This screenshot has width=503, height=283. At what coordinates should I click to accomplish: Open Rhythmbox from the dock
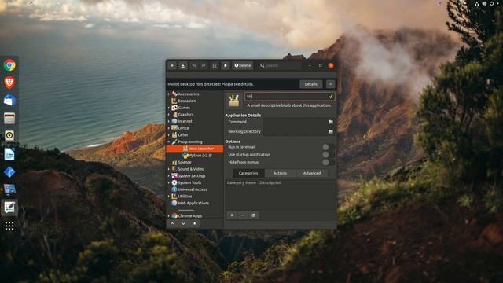[9, 136]
